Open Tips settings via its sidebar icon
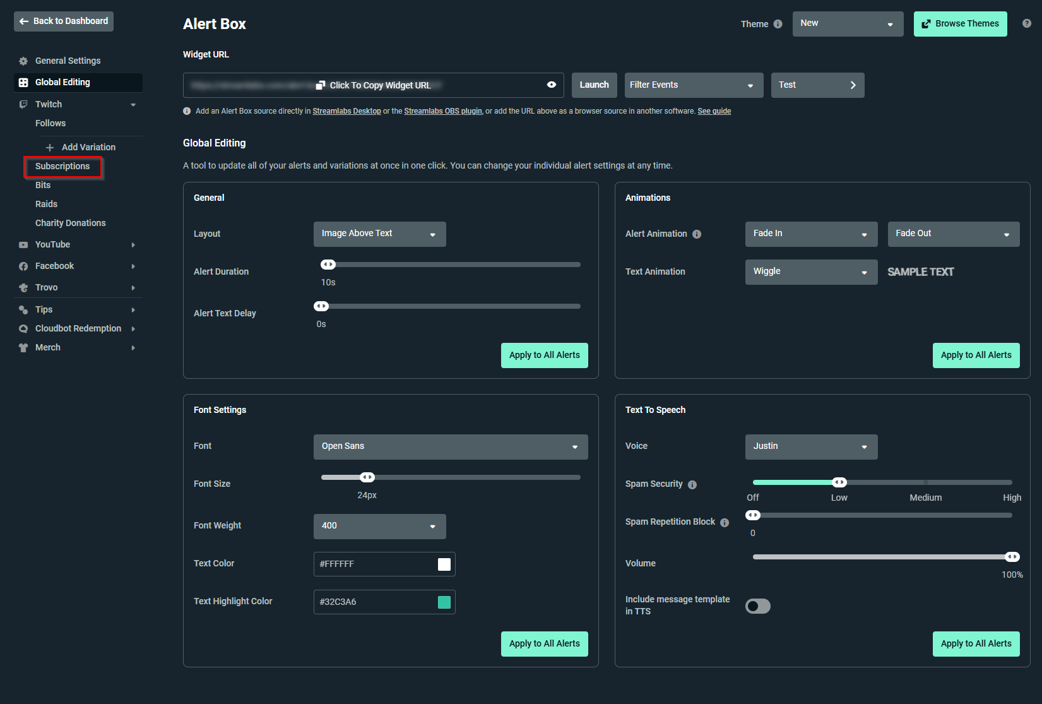1042x704 pixels. [x=23, y=309]
